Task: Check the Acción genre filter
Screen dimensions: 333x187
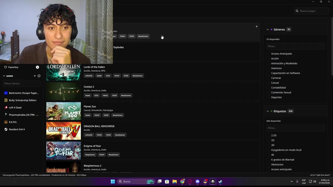Action: pyautogui.click(x=268, y=59)
